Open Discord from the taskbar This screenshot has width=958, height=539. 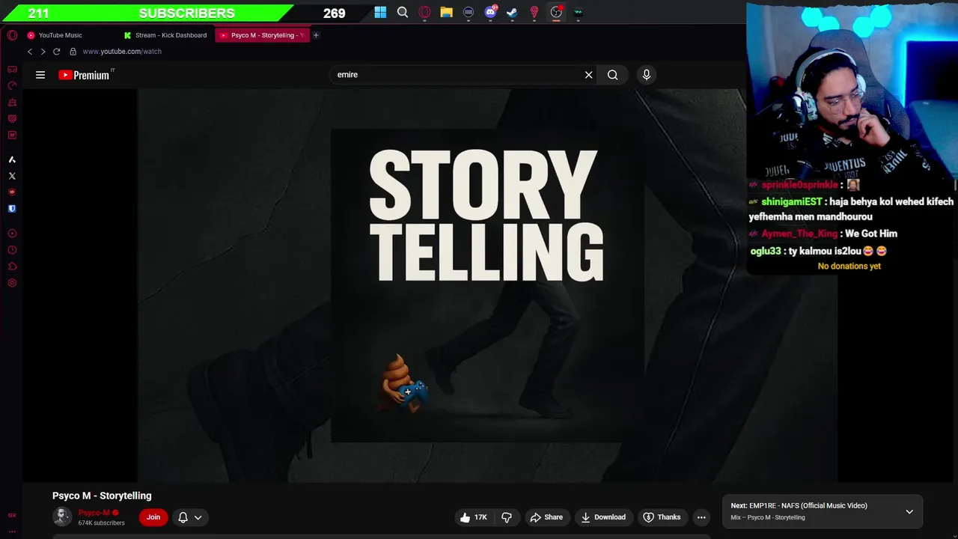pyautogui.click(x=491, y=12)
